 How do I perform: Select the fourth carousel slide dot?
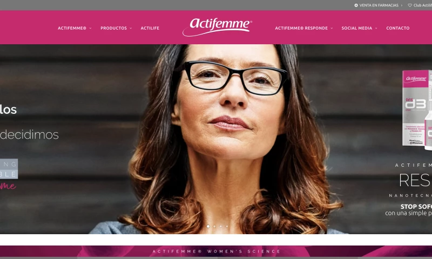click(x=227, y=226)
